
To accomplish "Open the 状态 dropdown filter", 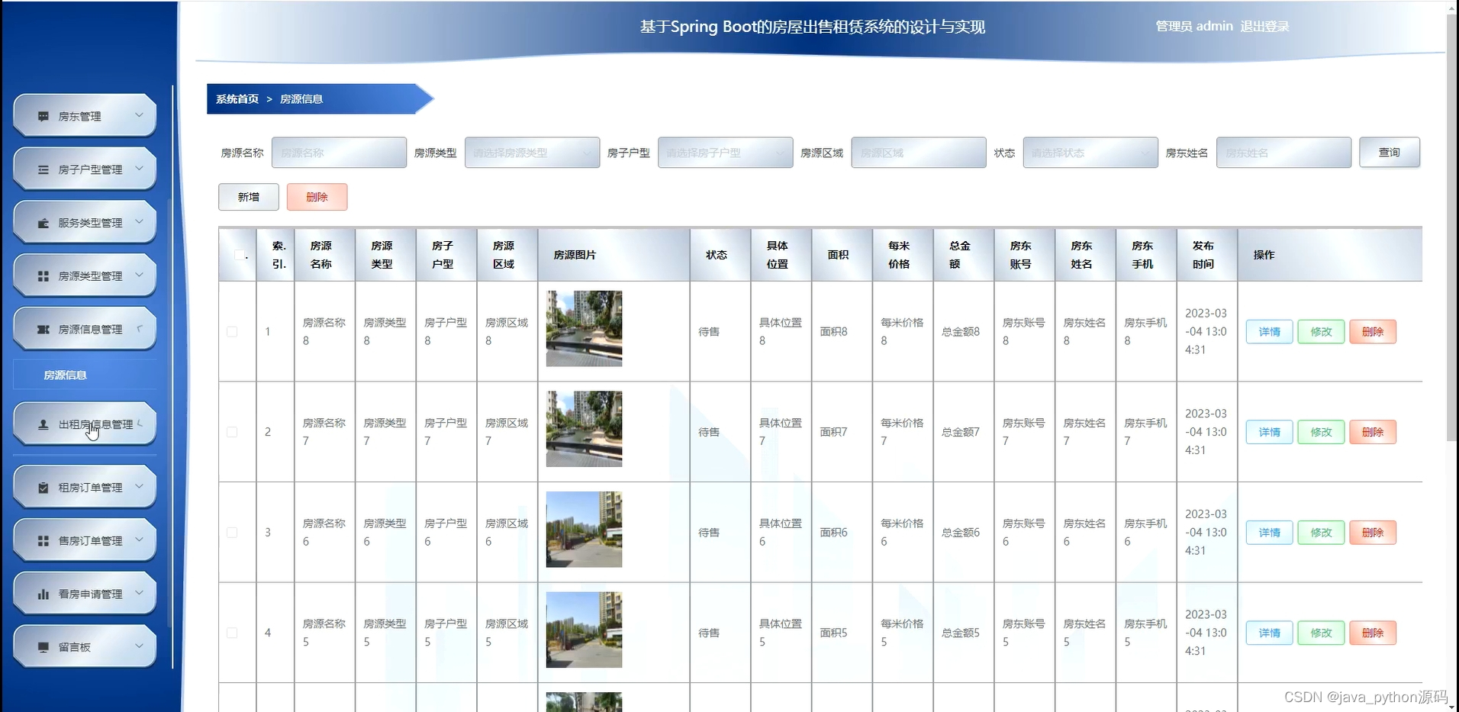I will pos(1090,153).
